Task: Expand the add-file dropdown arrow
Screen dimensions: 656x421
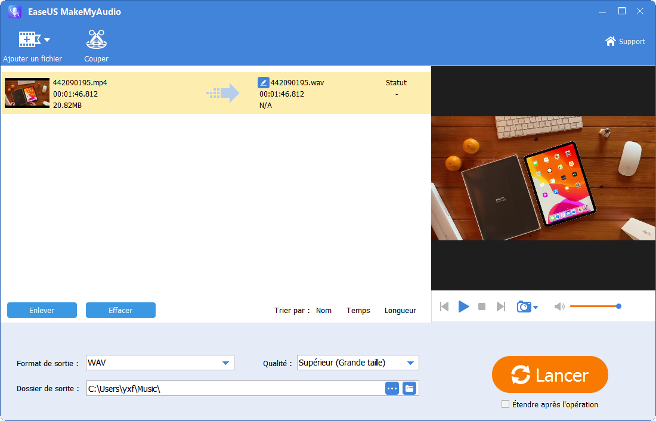Action: click(47, 40)
